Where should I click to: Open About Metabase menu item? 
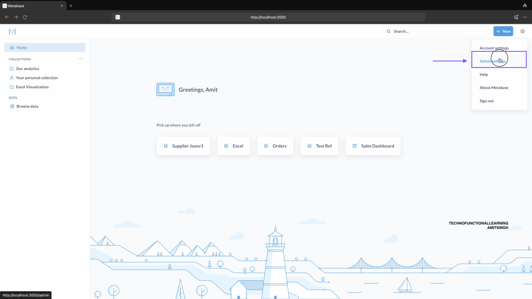pyautogui.click(x=494, y=88)
